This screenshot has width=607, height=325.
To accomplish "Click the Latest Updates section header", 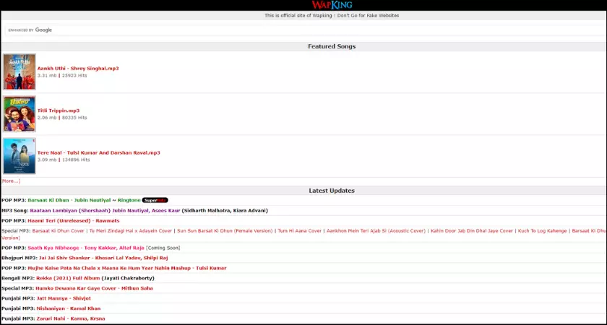I will point(332,191).
